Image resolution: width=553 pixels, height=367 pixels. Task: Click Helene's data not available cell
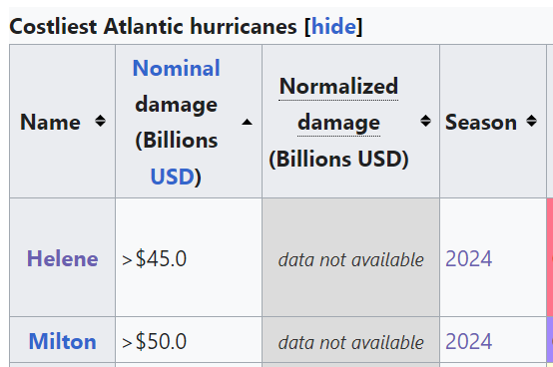point(351,257)
